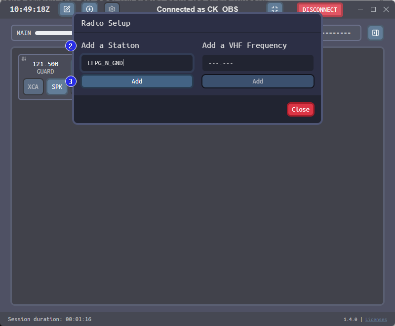This screenshot has height=326, width=395.
Task: Close the Radio Setup dialog
Action: pos(301,109)
